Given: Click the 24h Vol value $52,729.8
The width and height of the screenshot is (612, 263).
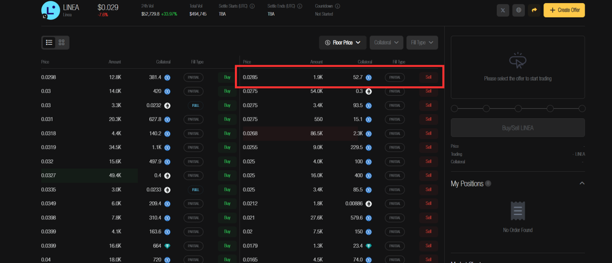Looking at the screenshot, I should tap(151, 13).
